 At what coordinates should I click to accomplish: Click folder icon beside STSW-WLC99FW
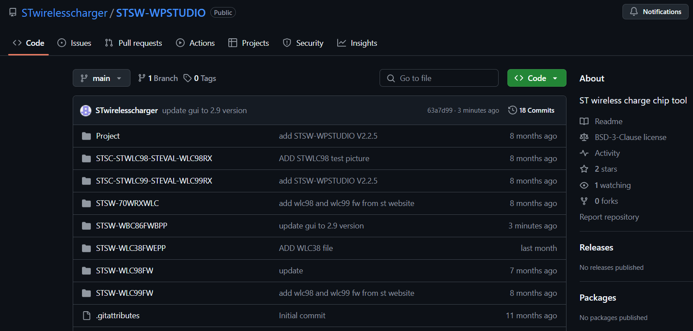click(86, 293)
